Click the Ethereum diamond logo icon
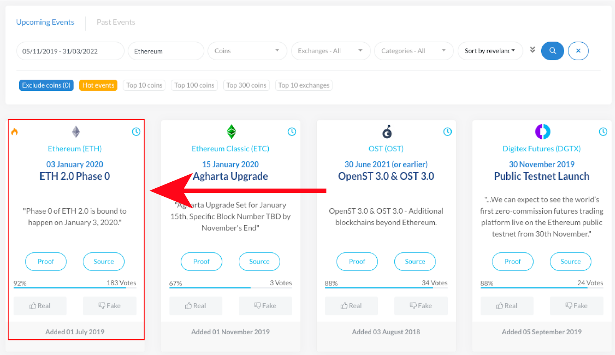Screen dimensions: 615x355 coord(76,132)
